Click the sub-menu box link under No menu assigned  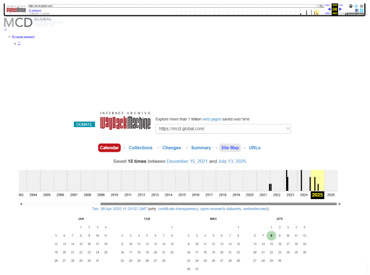point(19,43)
